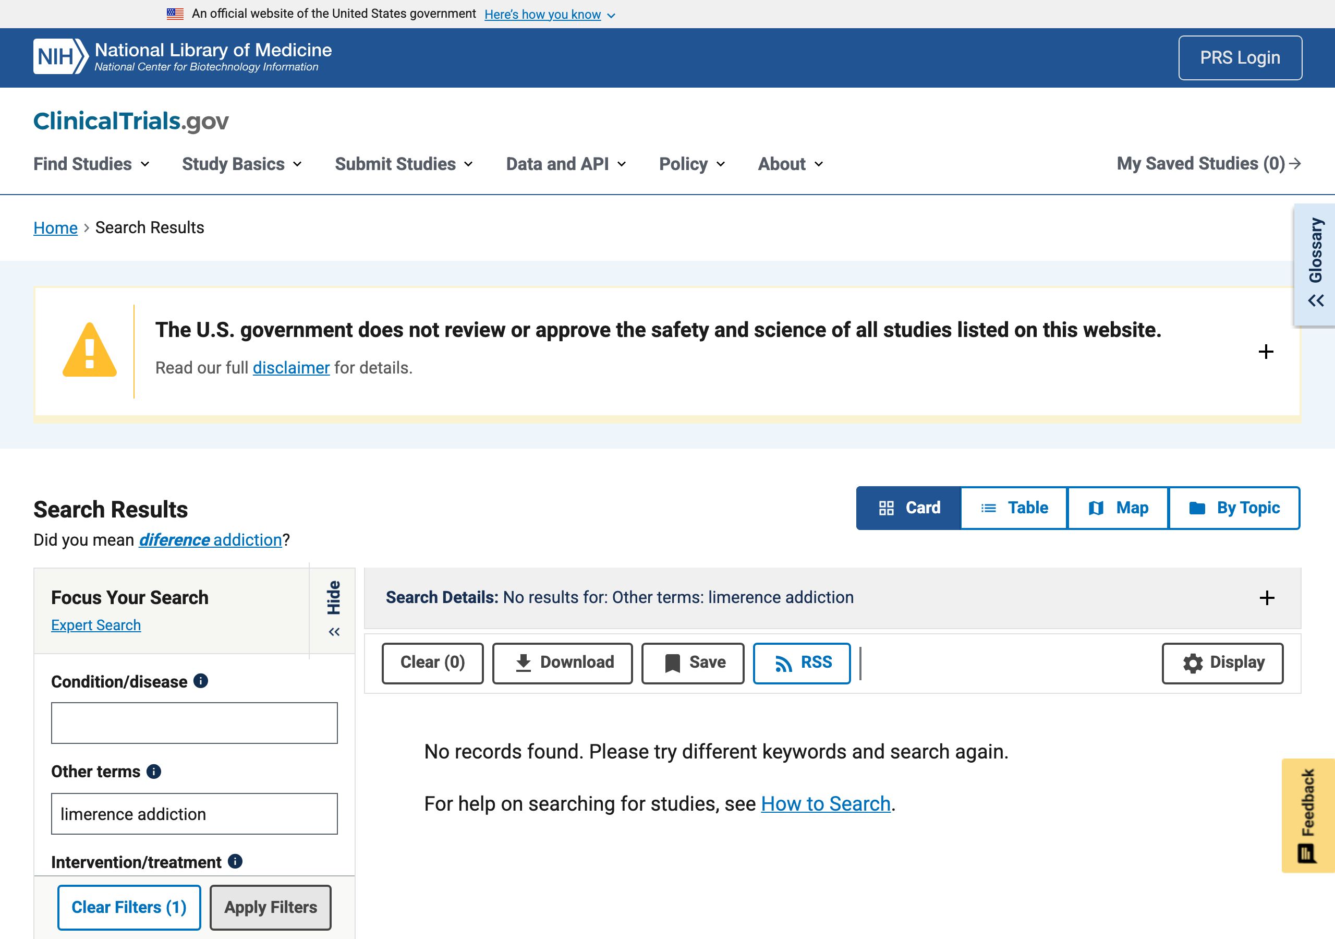The image size is (1335, 939).
Task: Click Condition/disease info icon
Action: tap(201, 681)
